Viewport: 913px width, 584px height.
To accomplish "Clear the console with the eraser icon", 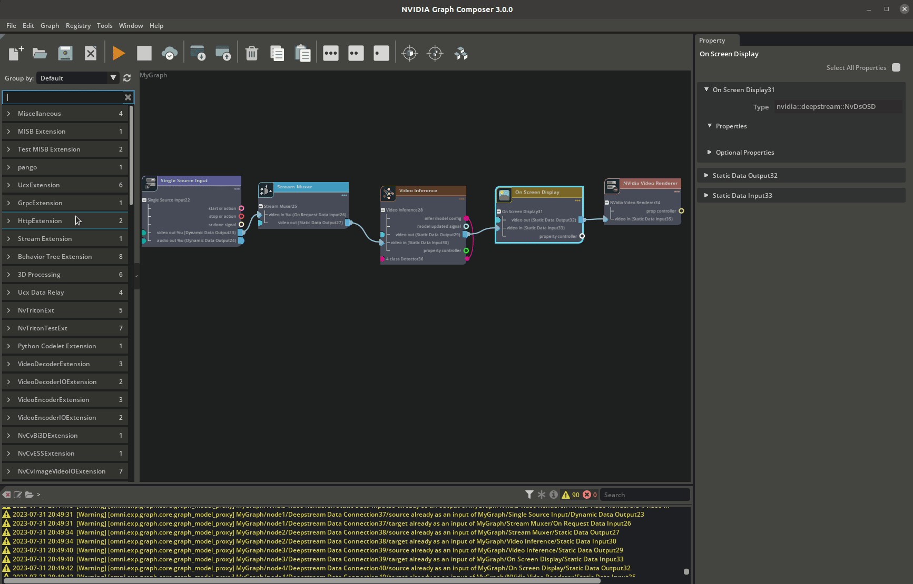I will (6, 495).
